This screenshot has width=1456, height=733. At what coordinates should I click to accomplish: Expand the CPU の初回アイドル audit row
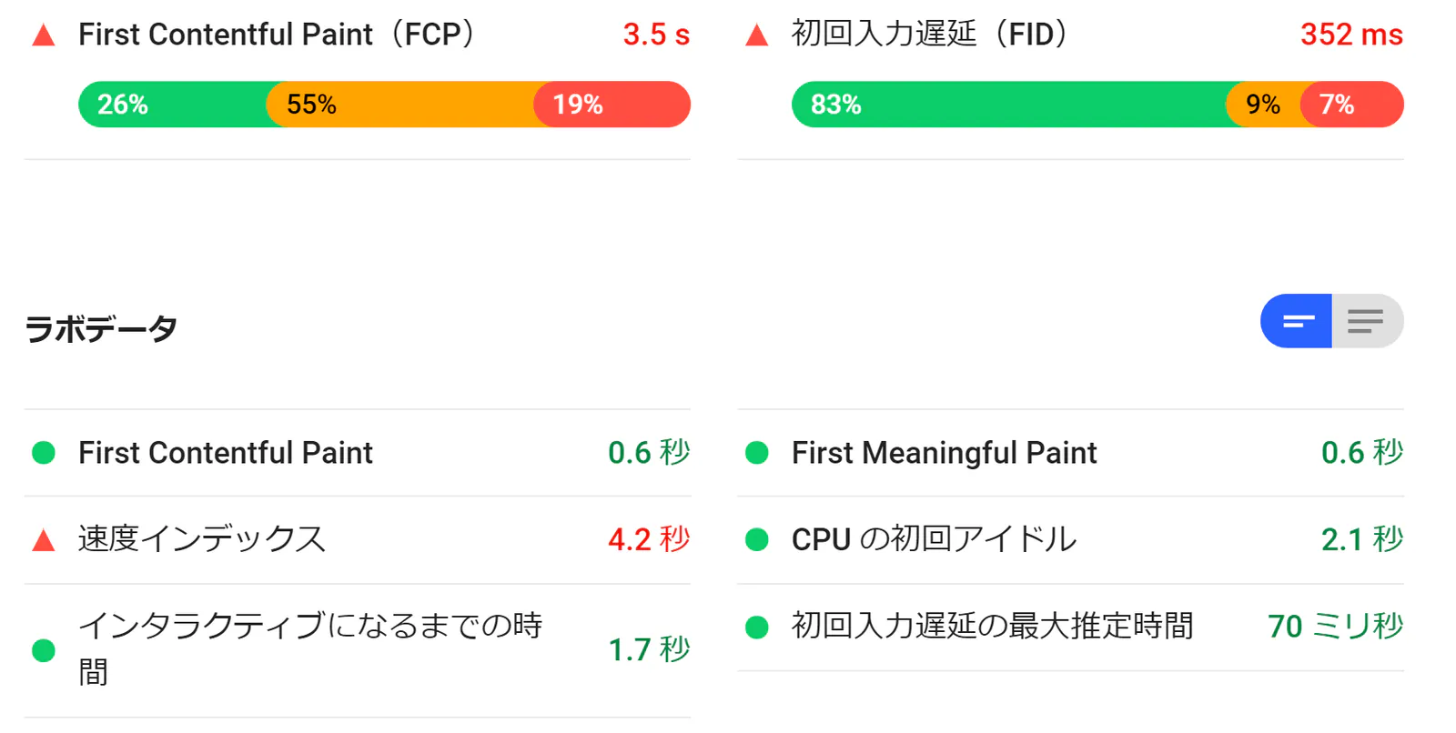point(1071,540)
